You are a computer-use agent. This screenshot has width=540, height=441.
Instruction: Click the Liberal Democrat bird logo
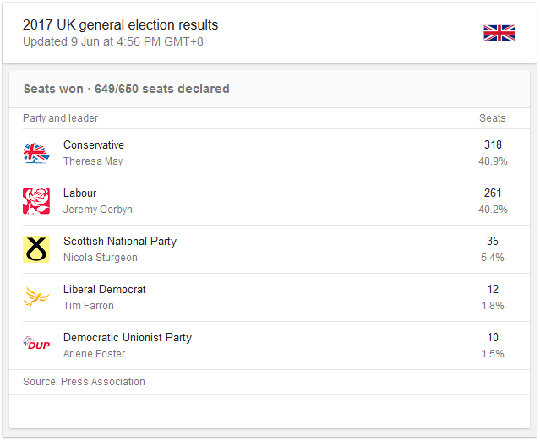tap(36, 297)
